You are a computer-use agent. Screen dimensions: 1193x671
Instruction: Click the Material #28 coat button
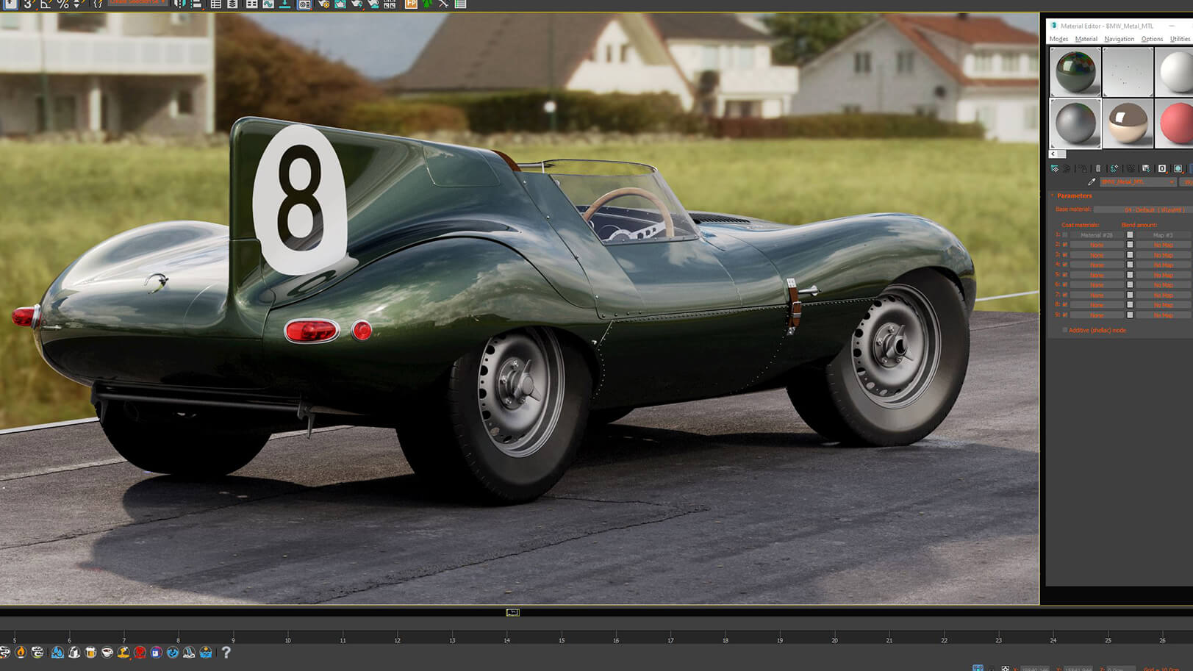[x=1096, y=235]
